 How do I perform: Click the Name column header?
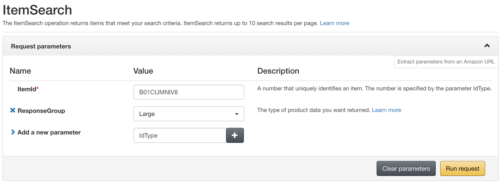pyautogui.click(x=20, y=71)
